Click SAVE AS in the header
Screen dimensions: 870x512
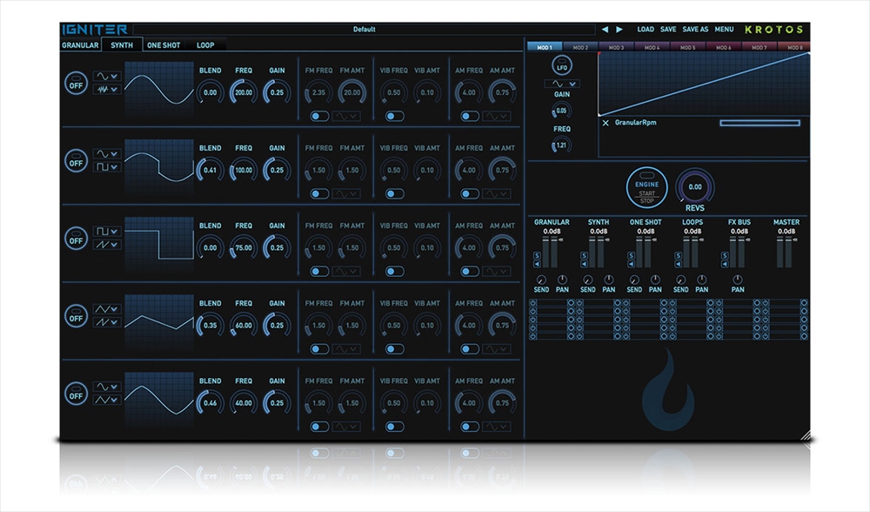point(695,30)
